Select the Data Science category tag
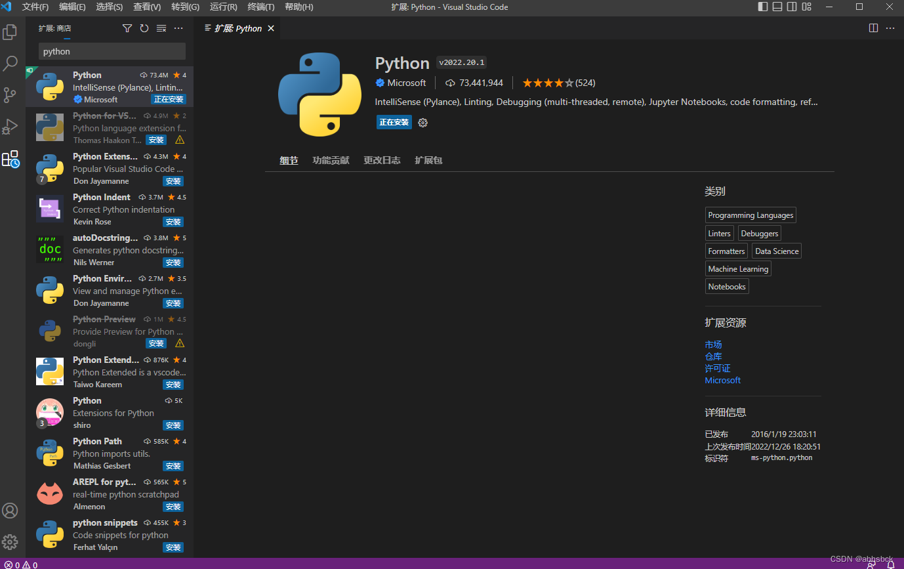 click(777, 251)
